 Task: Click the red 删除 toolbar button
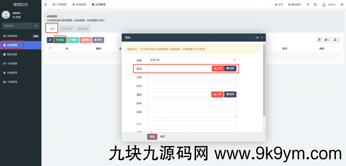click(85, 40)
